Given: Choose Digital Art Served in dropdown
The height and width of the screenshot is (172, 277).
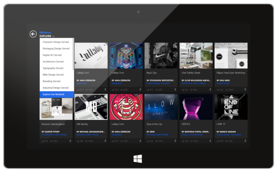Looking at the screenshot, I should coord(52,55).
